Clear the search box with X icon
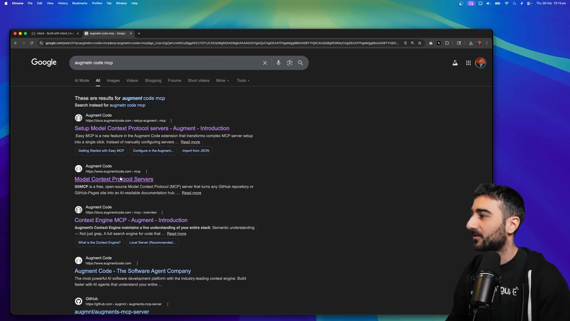 coord(265,63)
